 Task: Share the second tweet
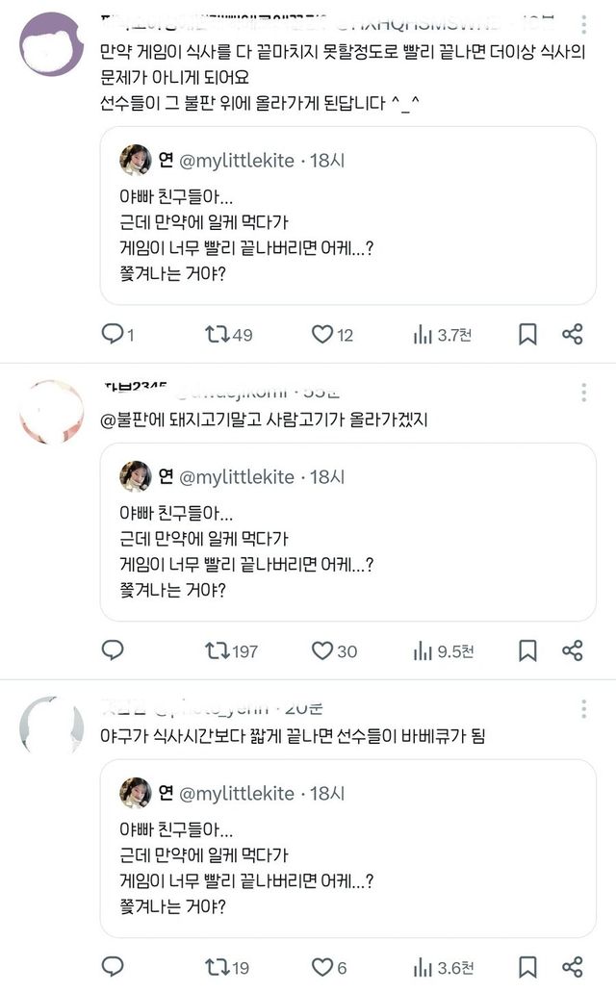click(x=573, y=650)
